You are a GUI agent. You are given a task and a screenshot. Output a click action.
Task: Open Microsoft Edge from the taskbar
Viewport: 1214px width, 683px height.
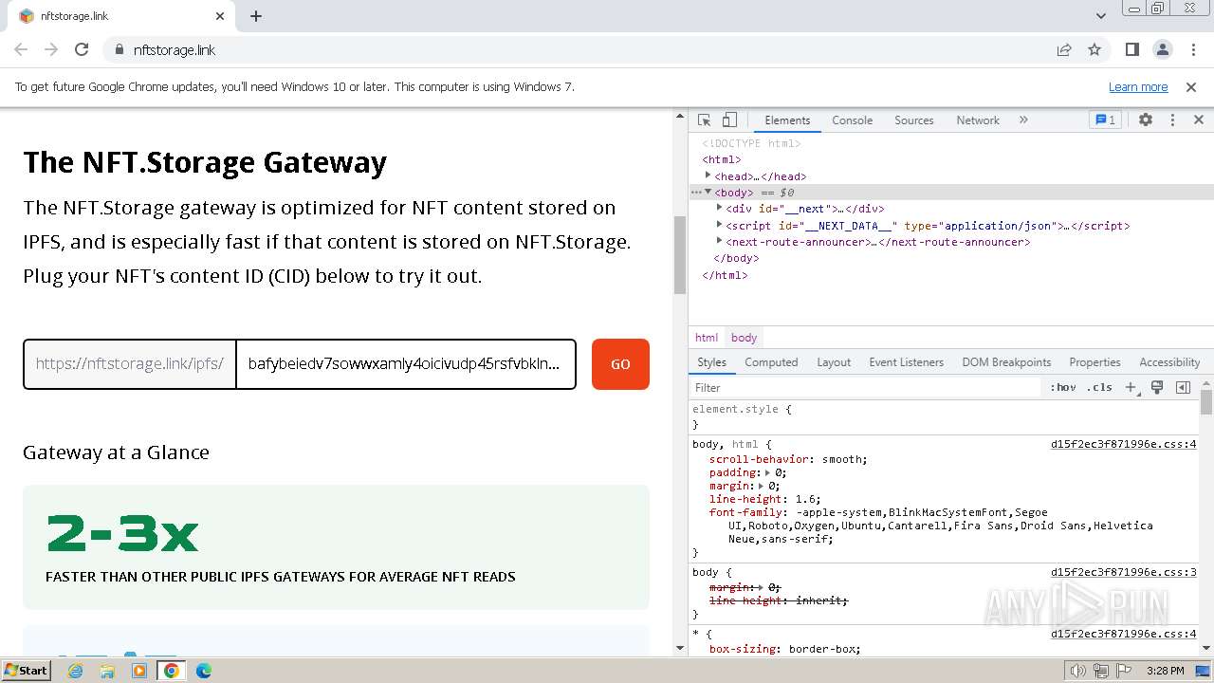point(204,671)
